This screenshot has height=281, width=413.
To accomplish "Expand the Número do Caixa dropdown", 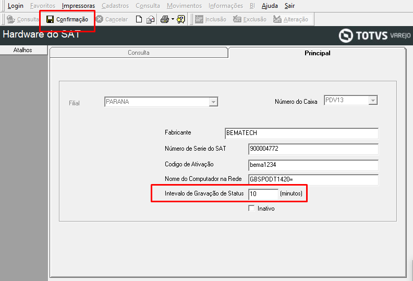I will click(x=373, y=100).
